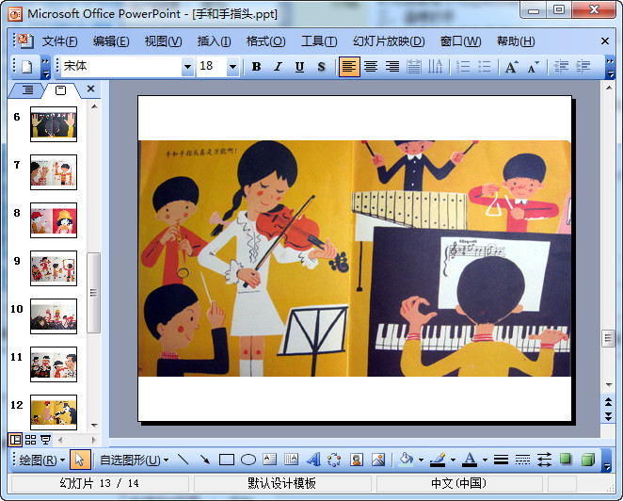This screenshot has width=623, height=501.
Task: Apply the font color
Action: [470, 461]
